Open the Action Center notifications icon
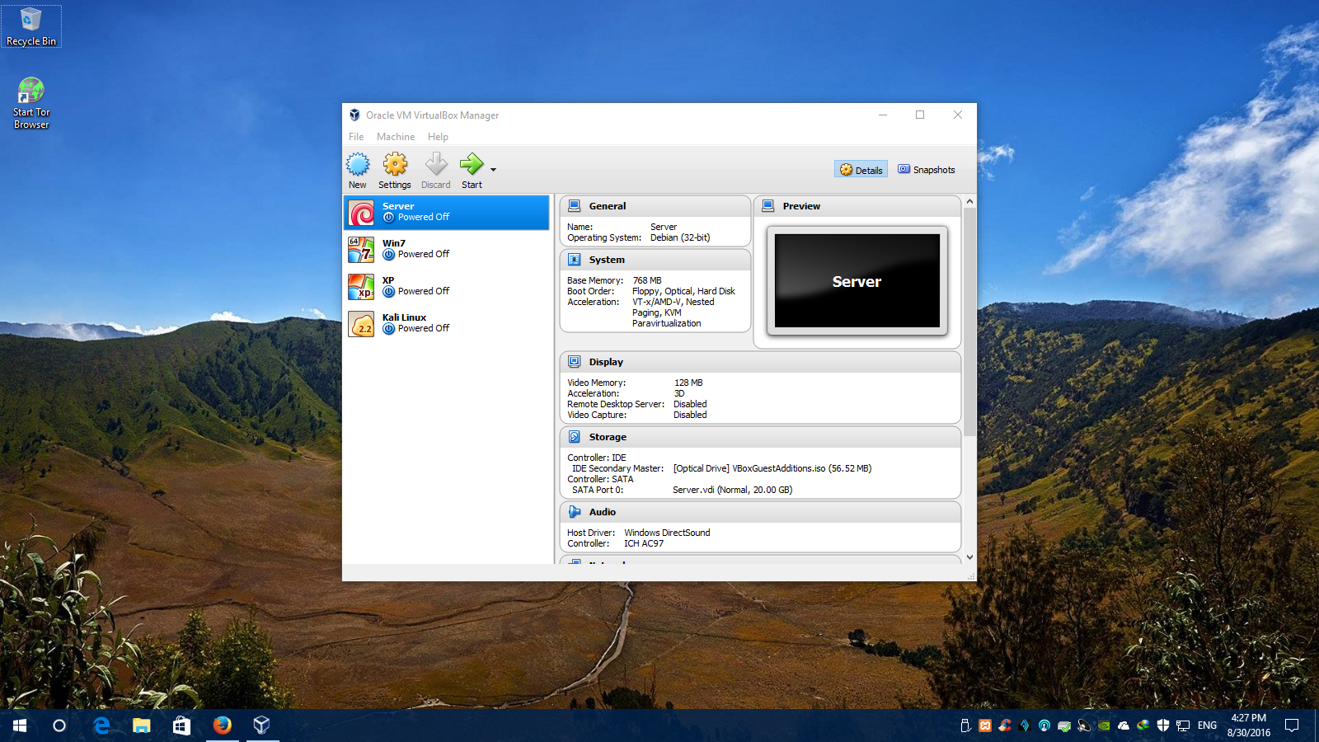The width and height of the screenshot is (1319, 742). tap(1292, 726)
